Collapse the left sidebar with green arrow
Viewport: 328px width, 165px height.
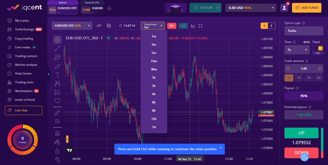tap(48, 74)
